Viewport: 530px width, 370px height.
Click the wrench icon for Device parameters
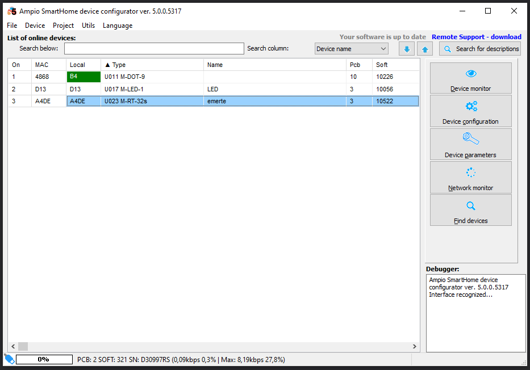[x=471, y=138]
